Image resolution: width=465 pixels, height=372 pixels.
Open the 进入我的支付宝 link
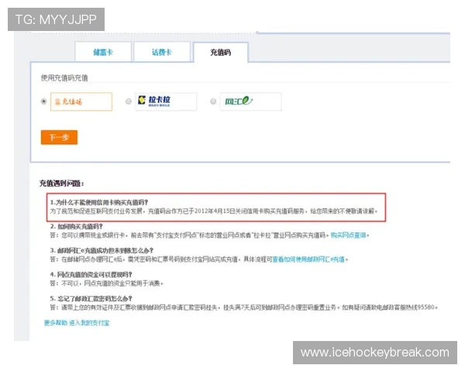tap(89, 322)
